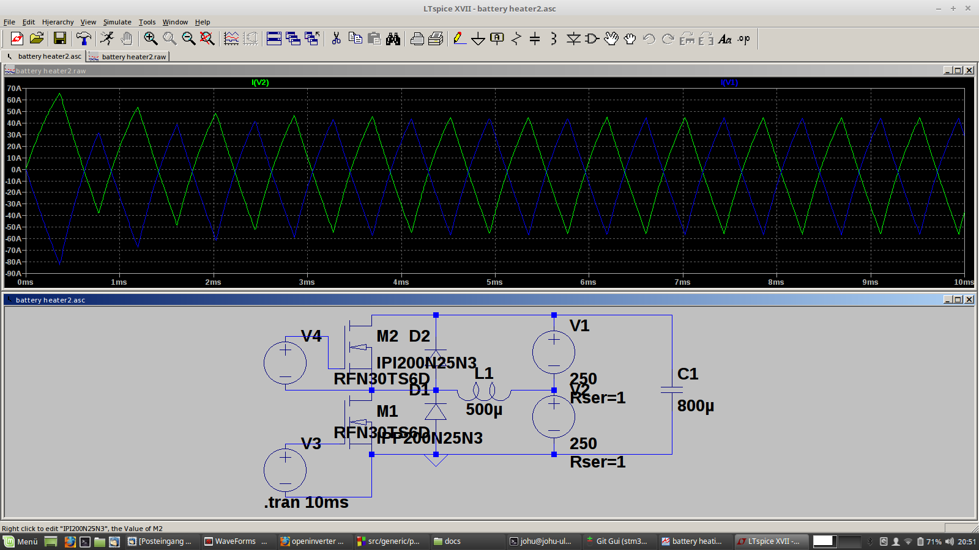Screen dimensions: 979x550
Task: Open the Control Panel hammer icon
Action: (x=83, y=39)
